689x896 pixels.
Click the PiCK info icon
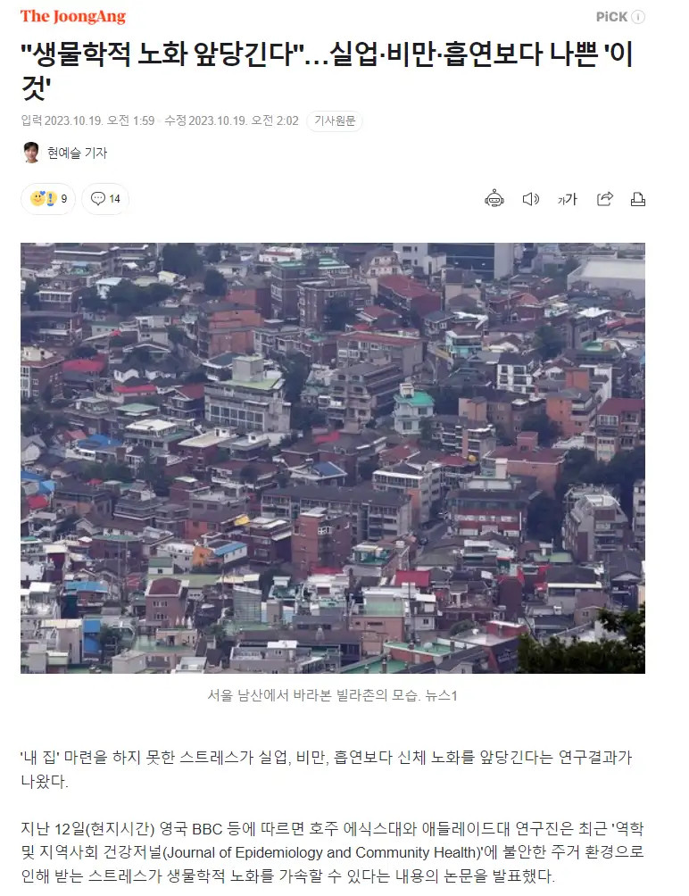point(638,17)
